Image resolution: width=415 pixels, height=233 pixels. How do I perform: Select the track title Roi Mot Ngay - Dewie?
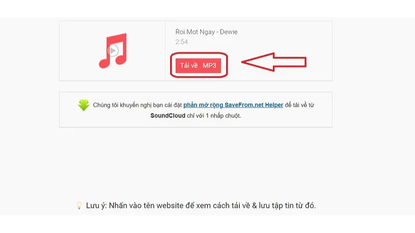(x=206, y=32)
